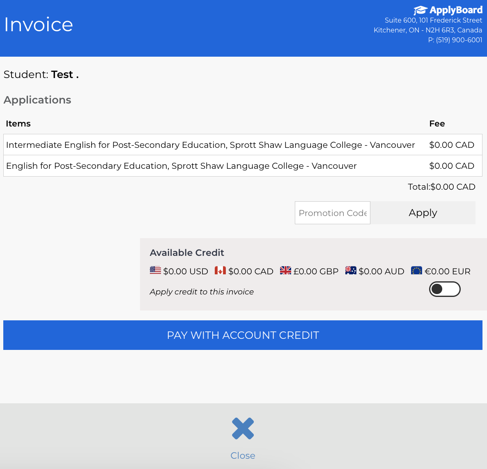The image size is (487, 469).
Task: Click the blue X close icon
Action: tap(243, 428)
